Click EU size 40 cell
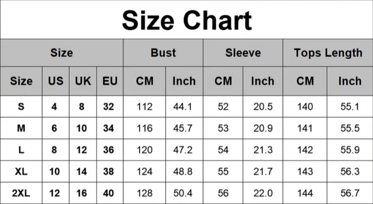Screen dimensions: 373x204 (x=108, y=193)
